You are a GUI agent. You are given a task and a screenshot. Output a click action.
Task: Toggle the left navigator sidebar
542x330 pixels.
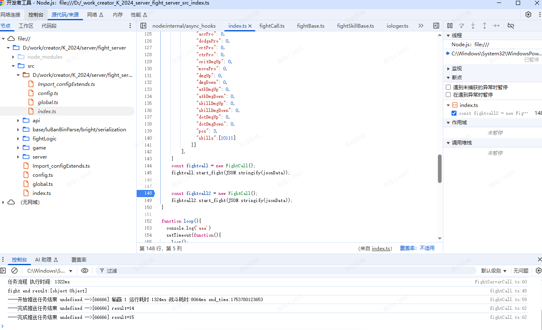(x=143, y=26)
